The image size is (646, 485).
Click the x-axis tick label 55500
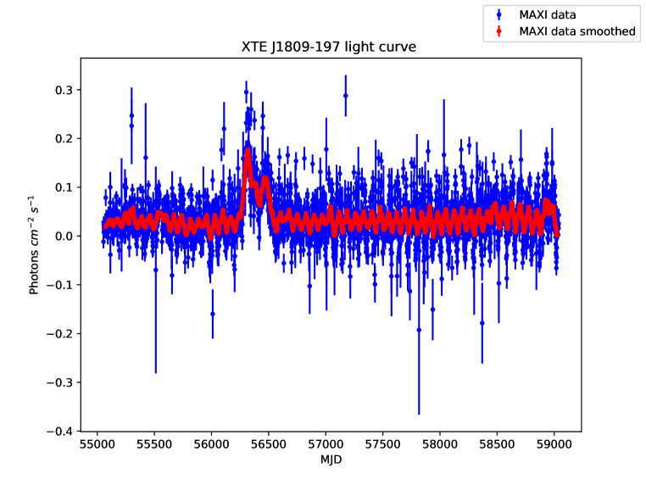tap(154, 444)
